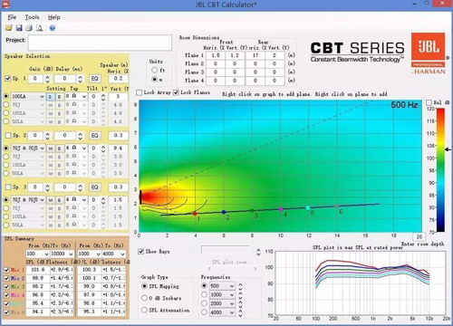Click the JBL Professional logo
The width and height of the screenshot is (453, 326).
pyautogui.click(x=429, y=53)
